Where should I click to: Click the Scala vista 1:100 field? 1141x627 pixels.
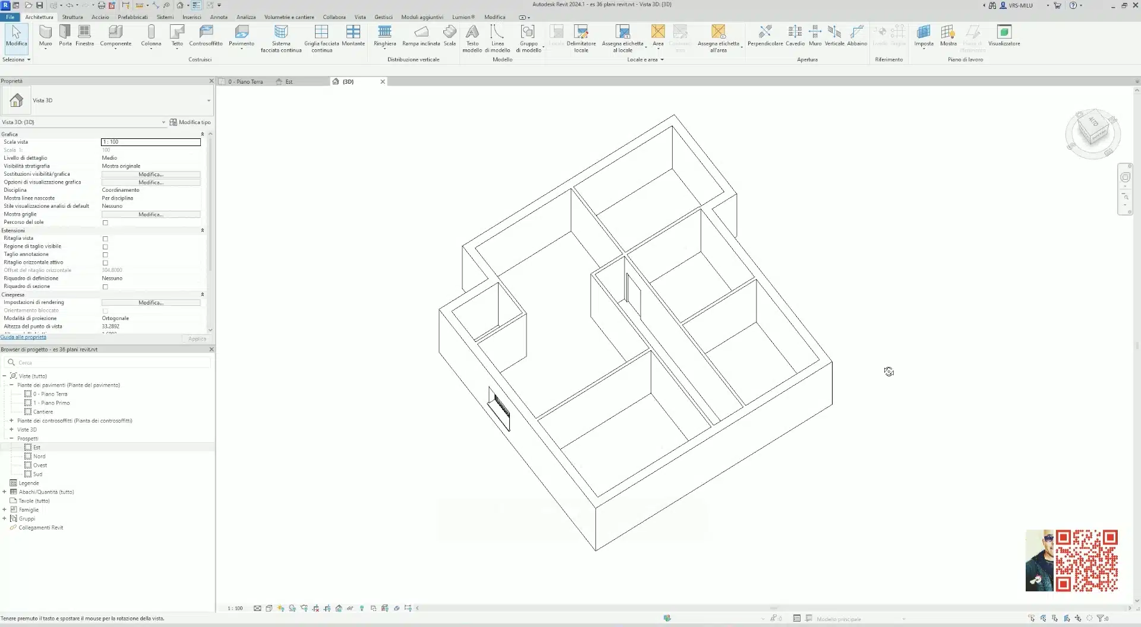pyautogui.click(x=151, y=142)
